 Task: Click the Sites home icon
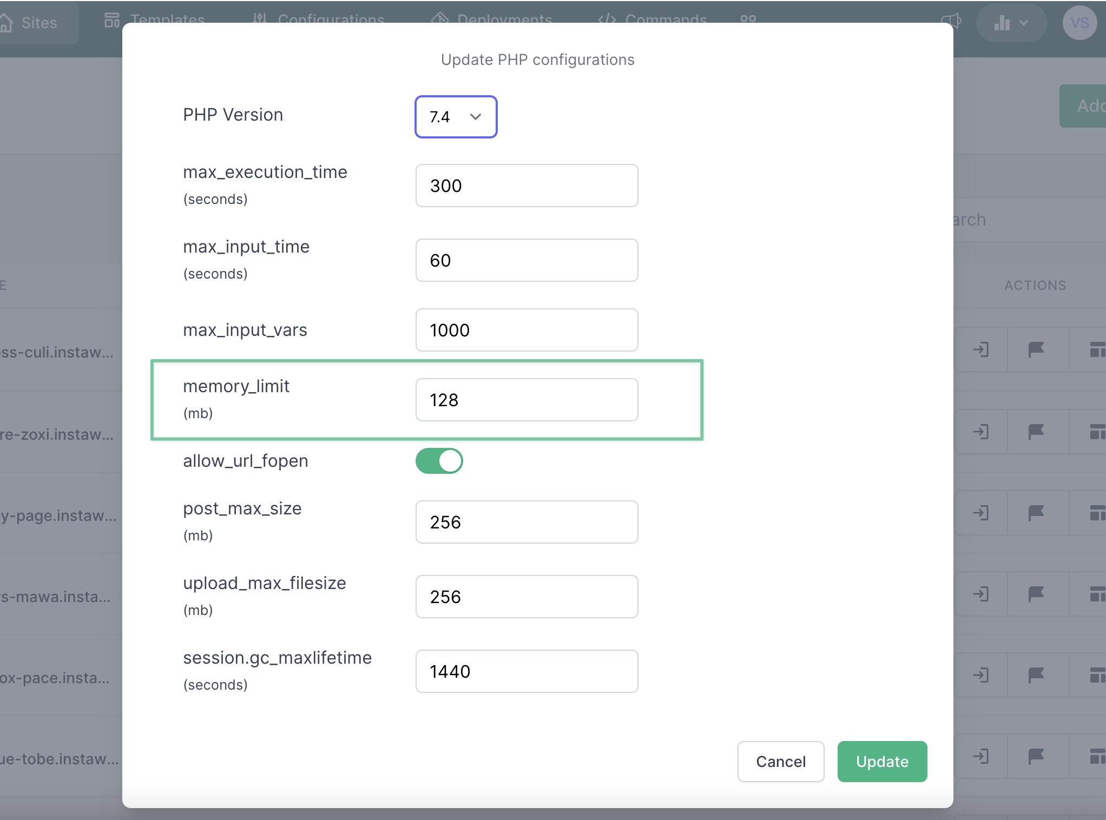point(6,23)
